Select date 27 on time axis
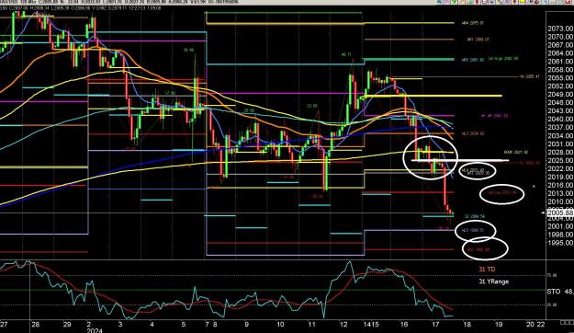Image resolution: width=574 pixels, height=333 pixels. click(4, 325)
